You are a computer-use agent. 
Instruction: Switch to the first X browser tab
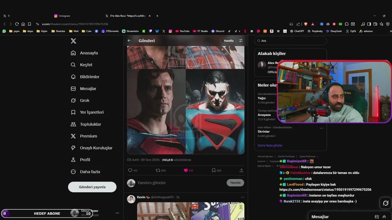point(6,16)
